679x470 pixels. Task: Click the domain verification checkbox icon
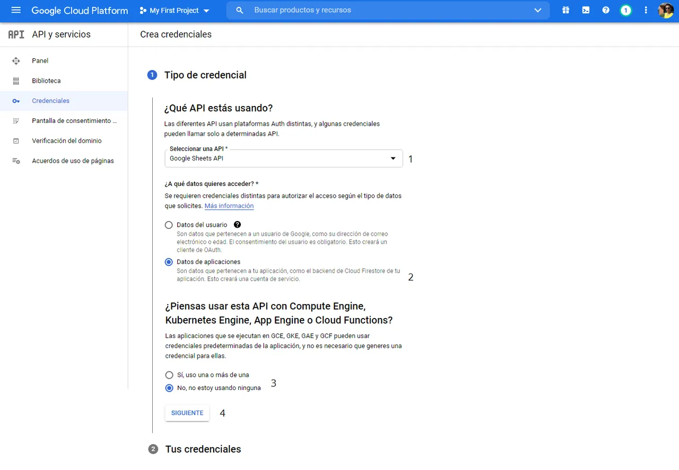point(16,141)
